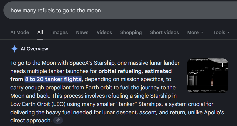Image resolution: width=237 pixels, height=126 pixels.
Task: Expand the Tools dropdown
Action: (221, 32)
